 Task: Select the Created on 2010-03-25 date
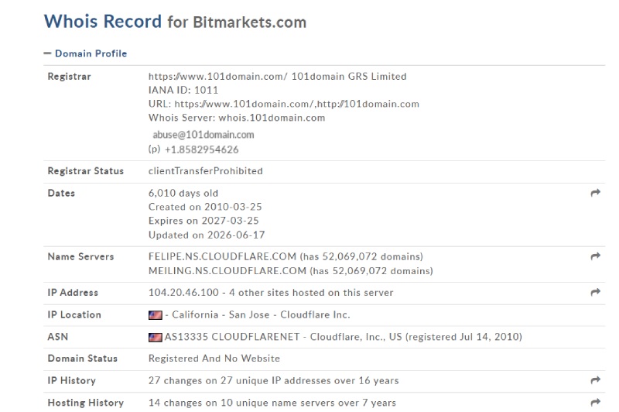[x=205, y=207]
